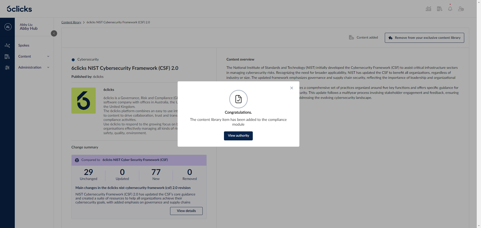Open Spokes in the sidebar
Screen dimensions: 481x228
click(24, 46)
